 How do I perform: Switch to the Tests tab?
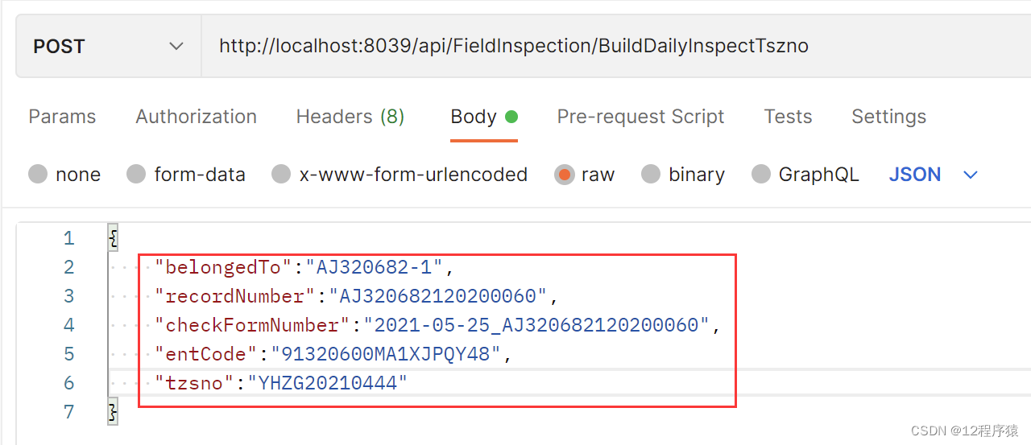(788, 117)
